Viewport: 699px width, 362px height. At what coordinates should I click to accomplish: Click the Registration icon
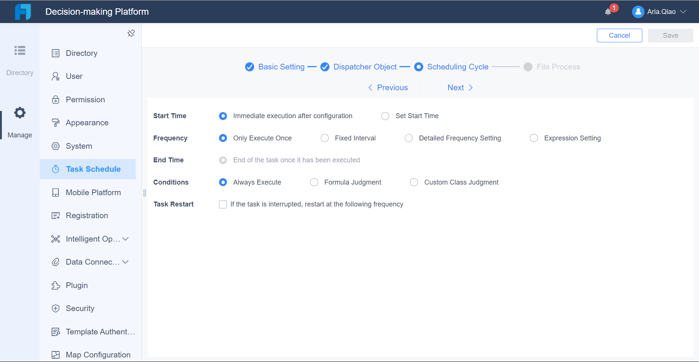[56, 216]
